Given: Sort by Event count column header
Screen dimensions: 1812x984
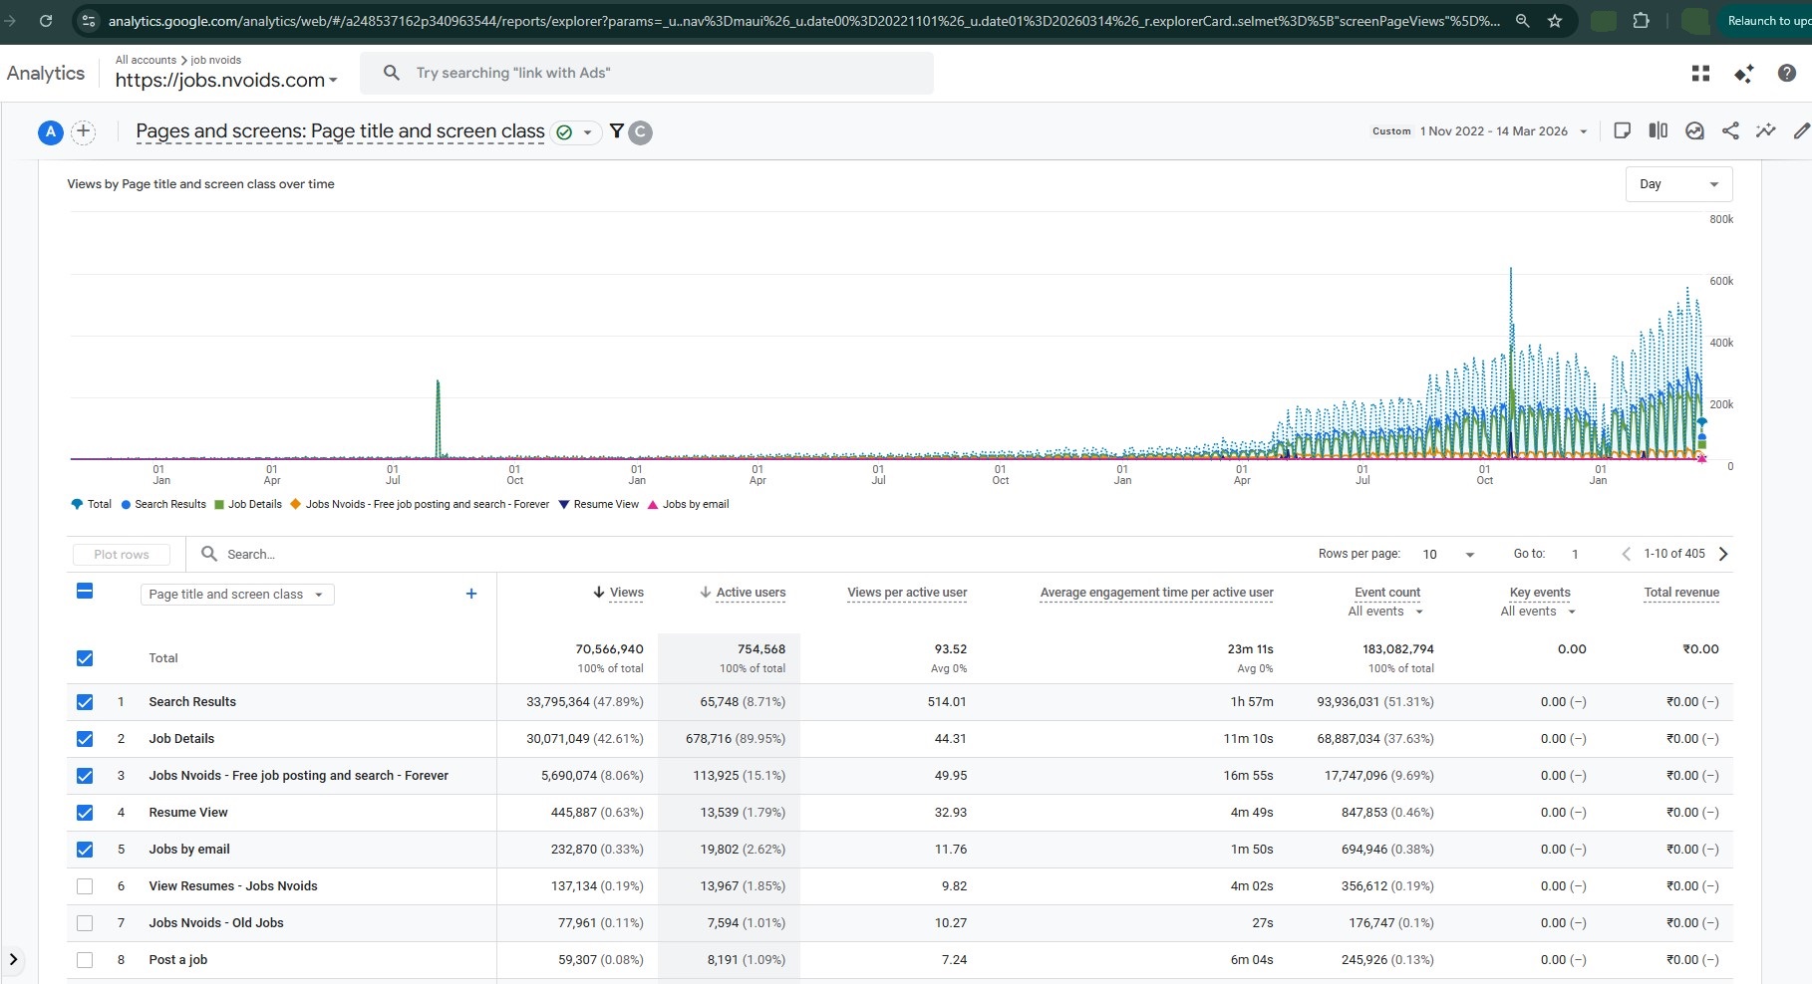Looking at the screenshot, I should click(x=1386, y=593).
